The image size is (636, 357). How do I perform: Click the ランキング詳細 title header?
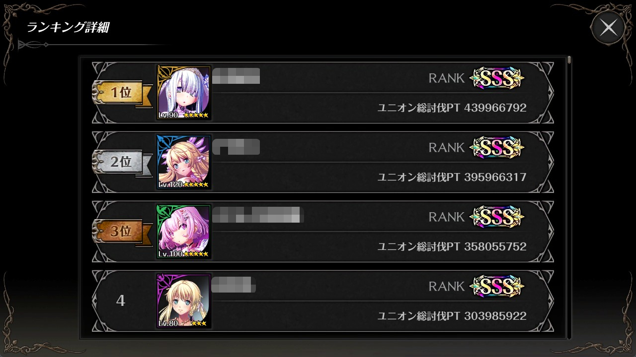(x=68, y=28)
